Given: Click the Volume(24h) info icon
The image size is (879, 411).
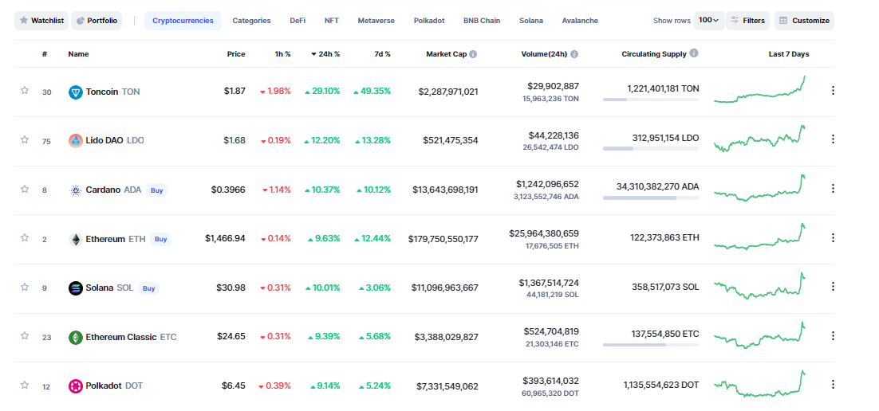Looking at the screenshot, I should [574, 54].
